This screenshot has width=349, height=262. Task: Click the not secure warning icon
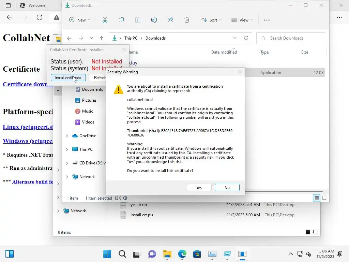(57, 17)
